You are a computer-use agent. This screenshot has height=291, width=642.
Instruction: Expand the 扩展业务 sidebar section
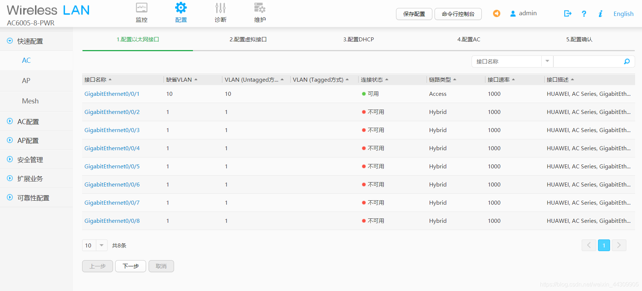[10, 178]
